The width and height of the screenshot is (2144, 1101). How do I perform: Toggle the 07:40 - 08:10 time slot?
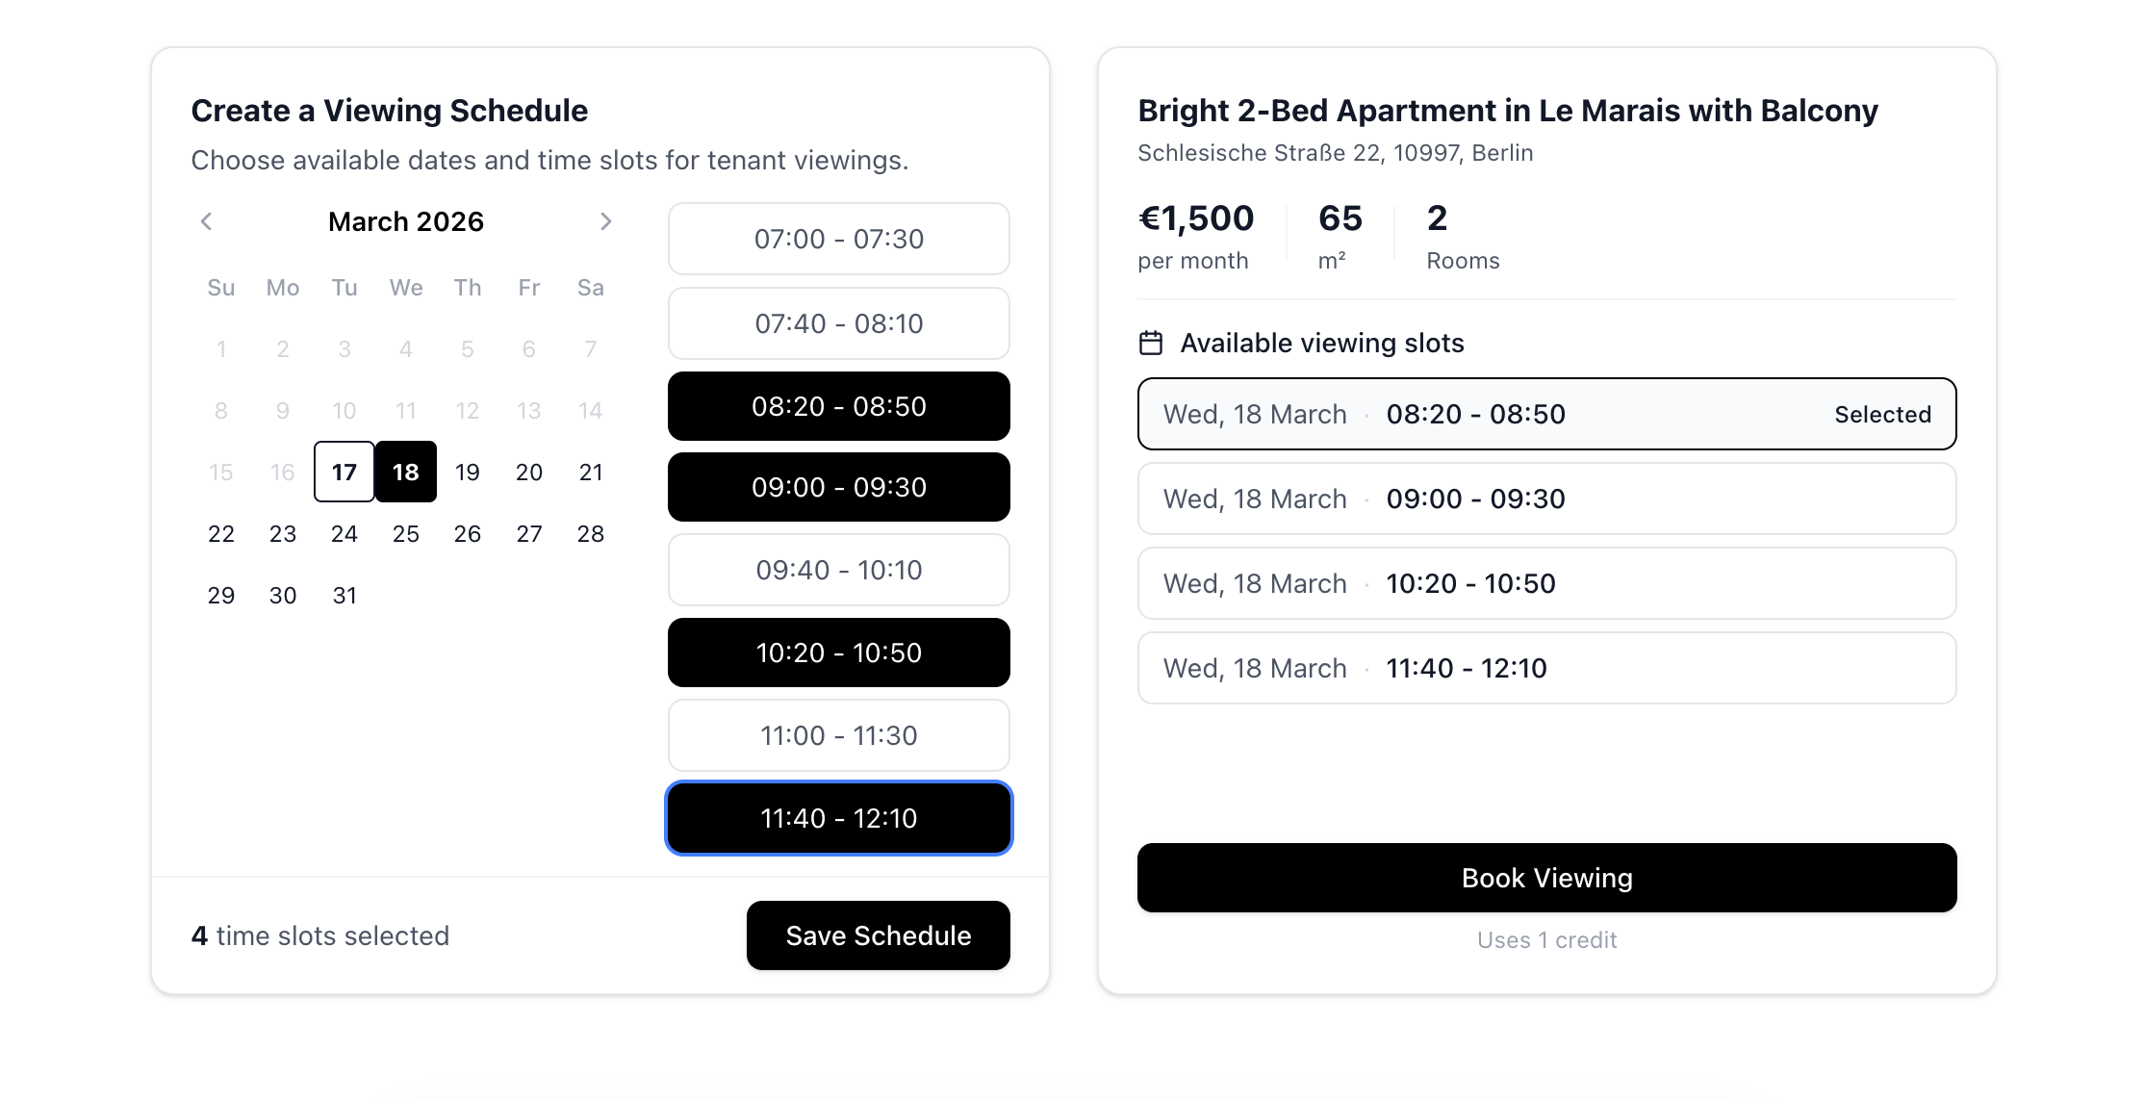(x=838, y=323)
